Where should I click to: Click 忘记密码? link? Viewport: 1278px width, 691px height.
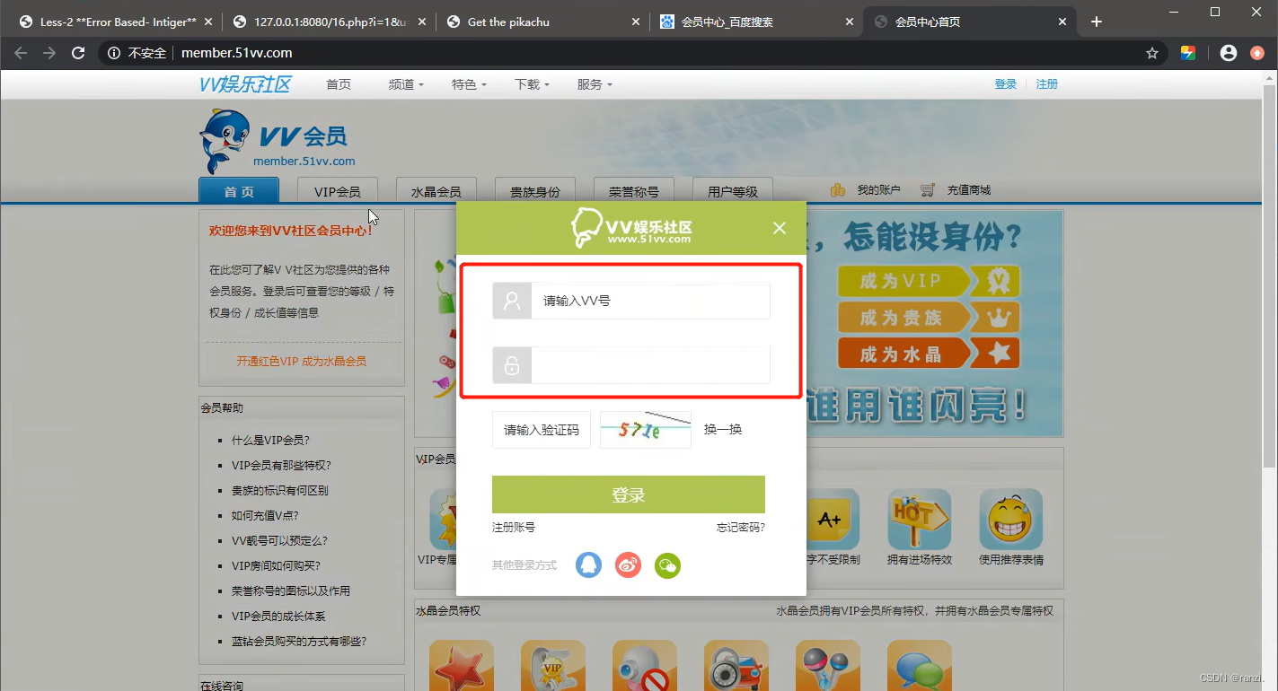(x=741, y=528)
